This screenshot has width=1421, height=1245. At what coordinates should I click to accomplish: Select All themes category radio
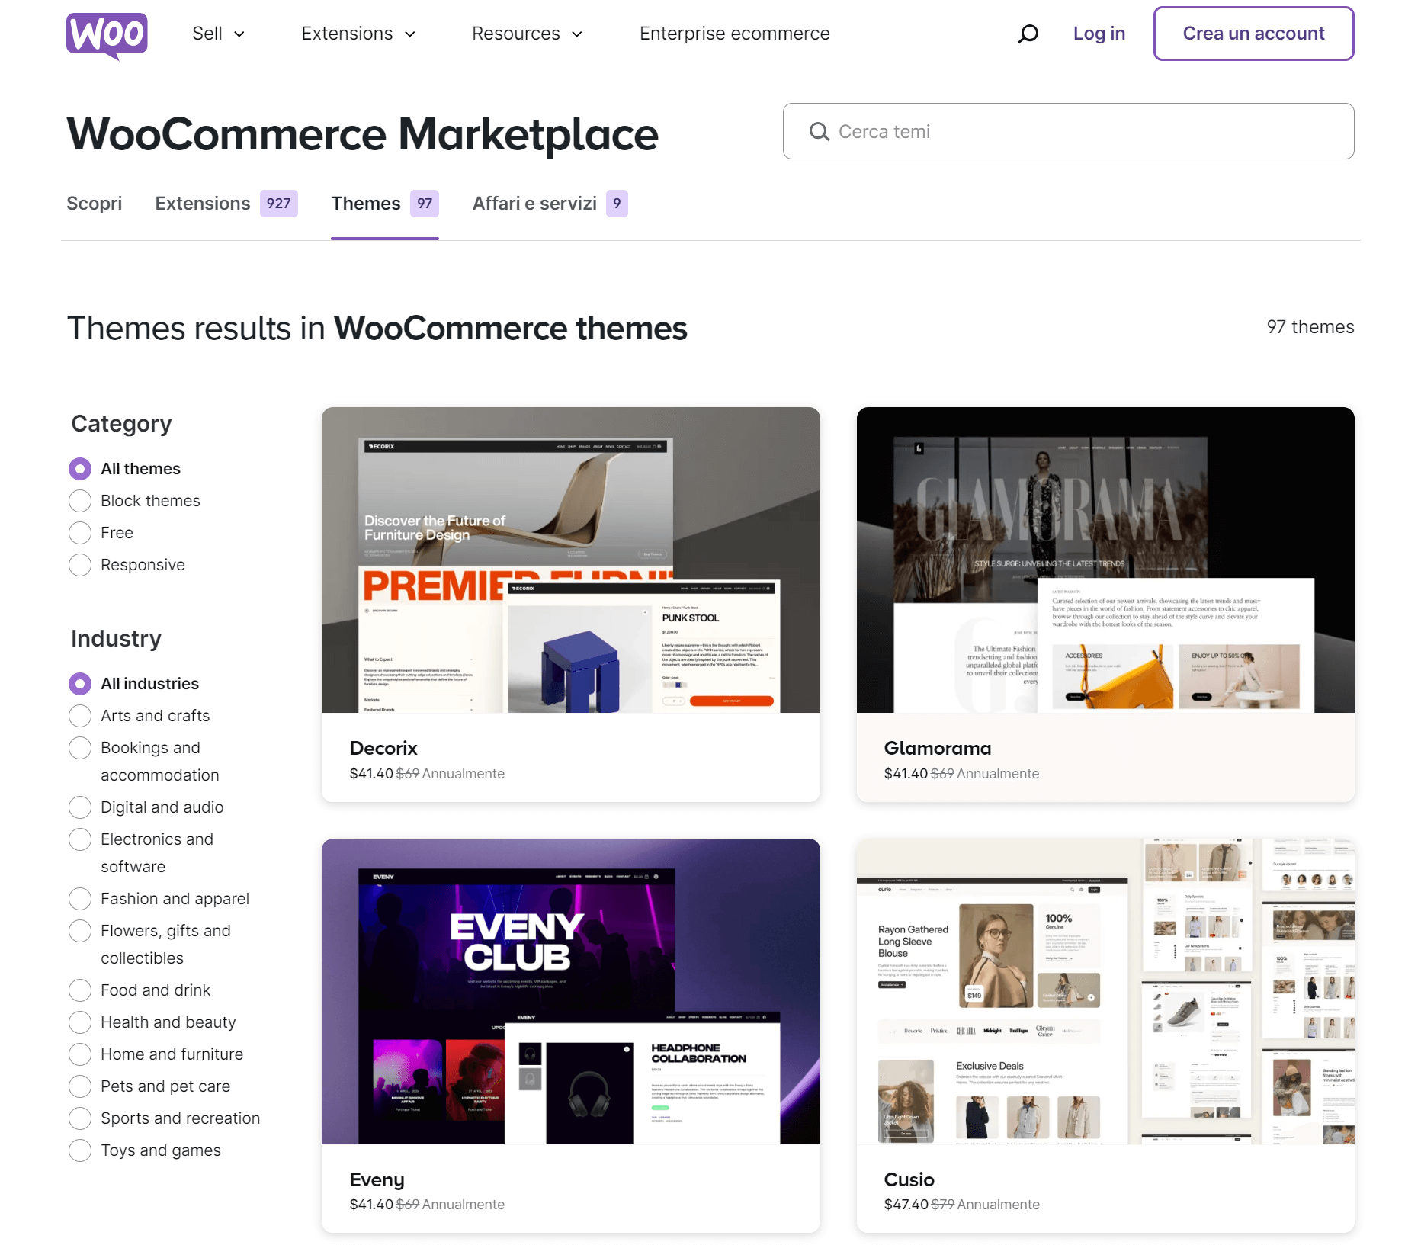(80, 469)
